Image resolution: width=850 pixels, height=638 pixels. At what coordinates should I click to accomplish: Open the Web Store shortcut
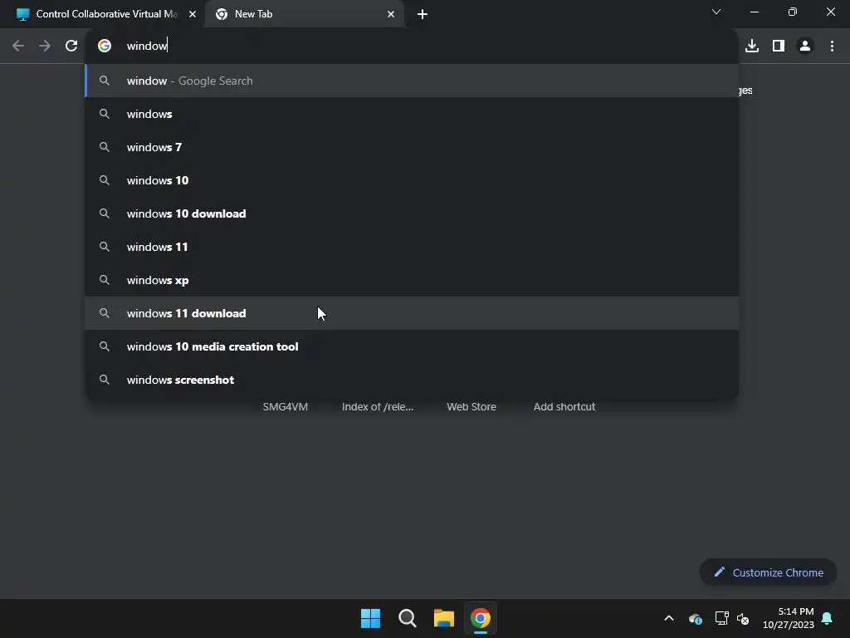[x=471, y=407]
